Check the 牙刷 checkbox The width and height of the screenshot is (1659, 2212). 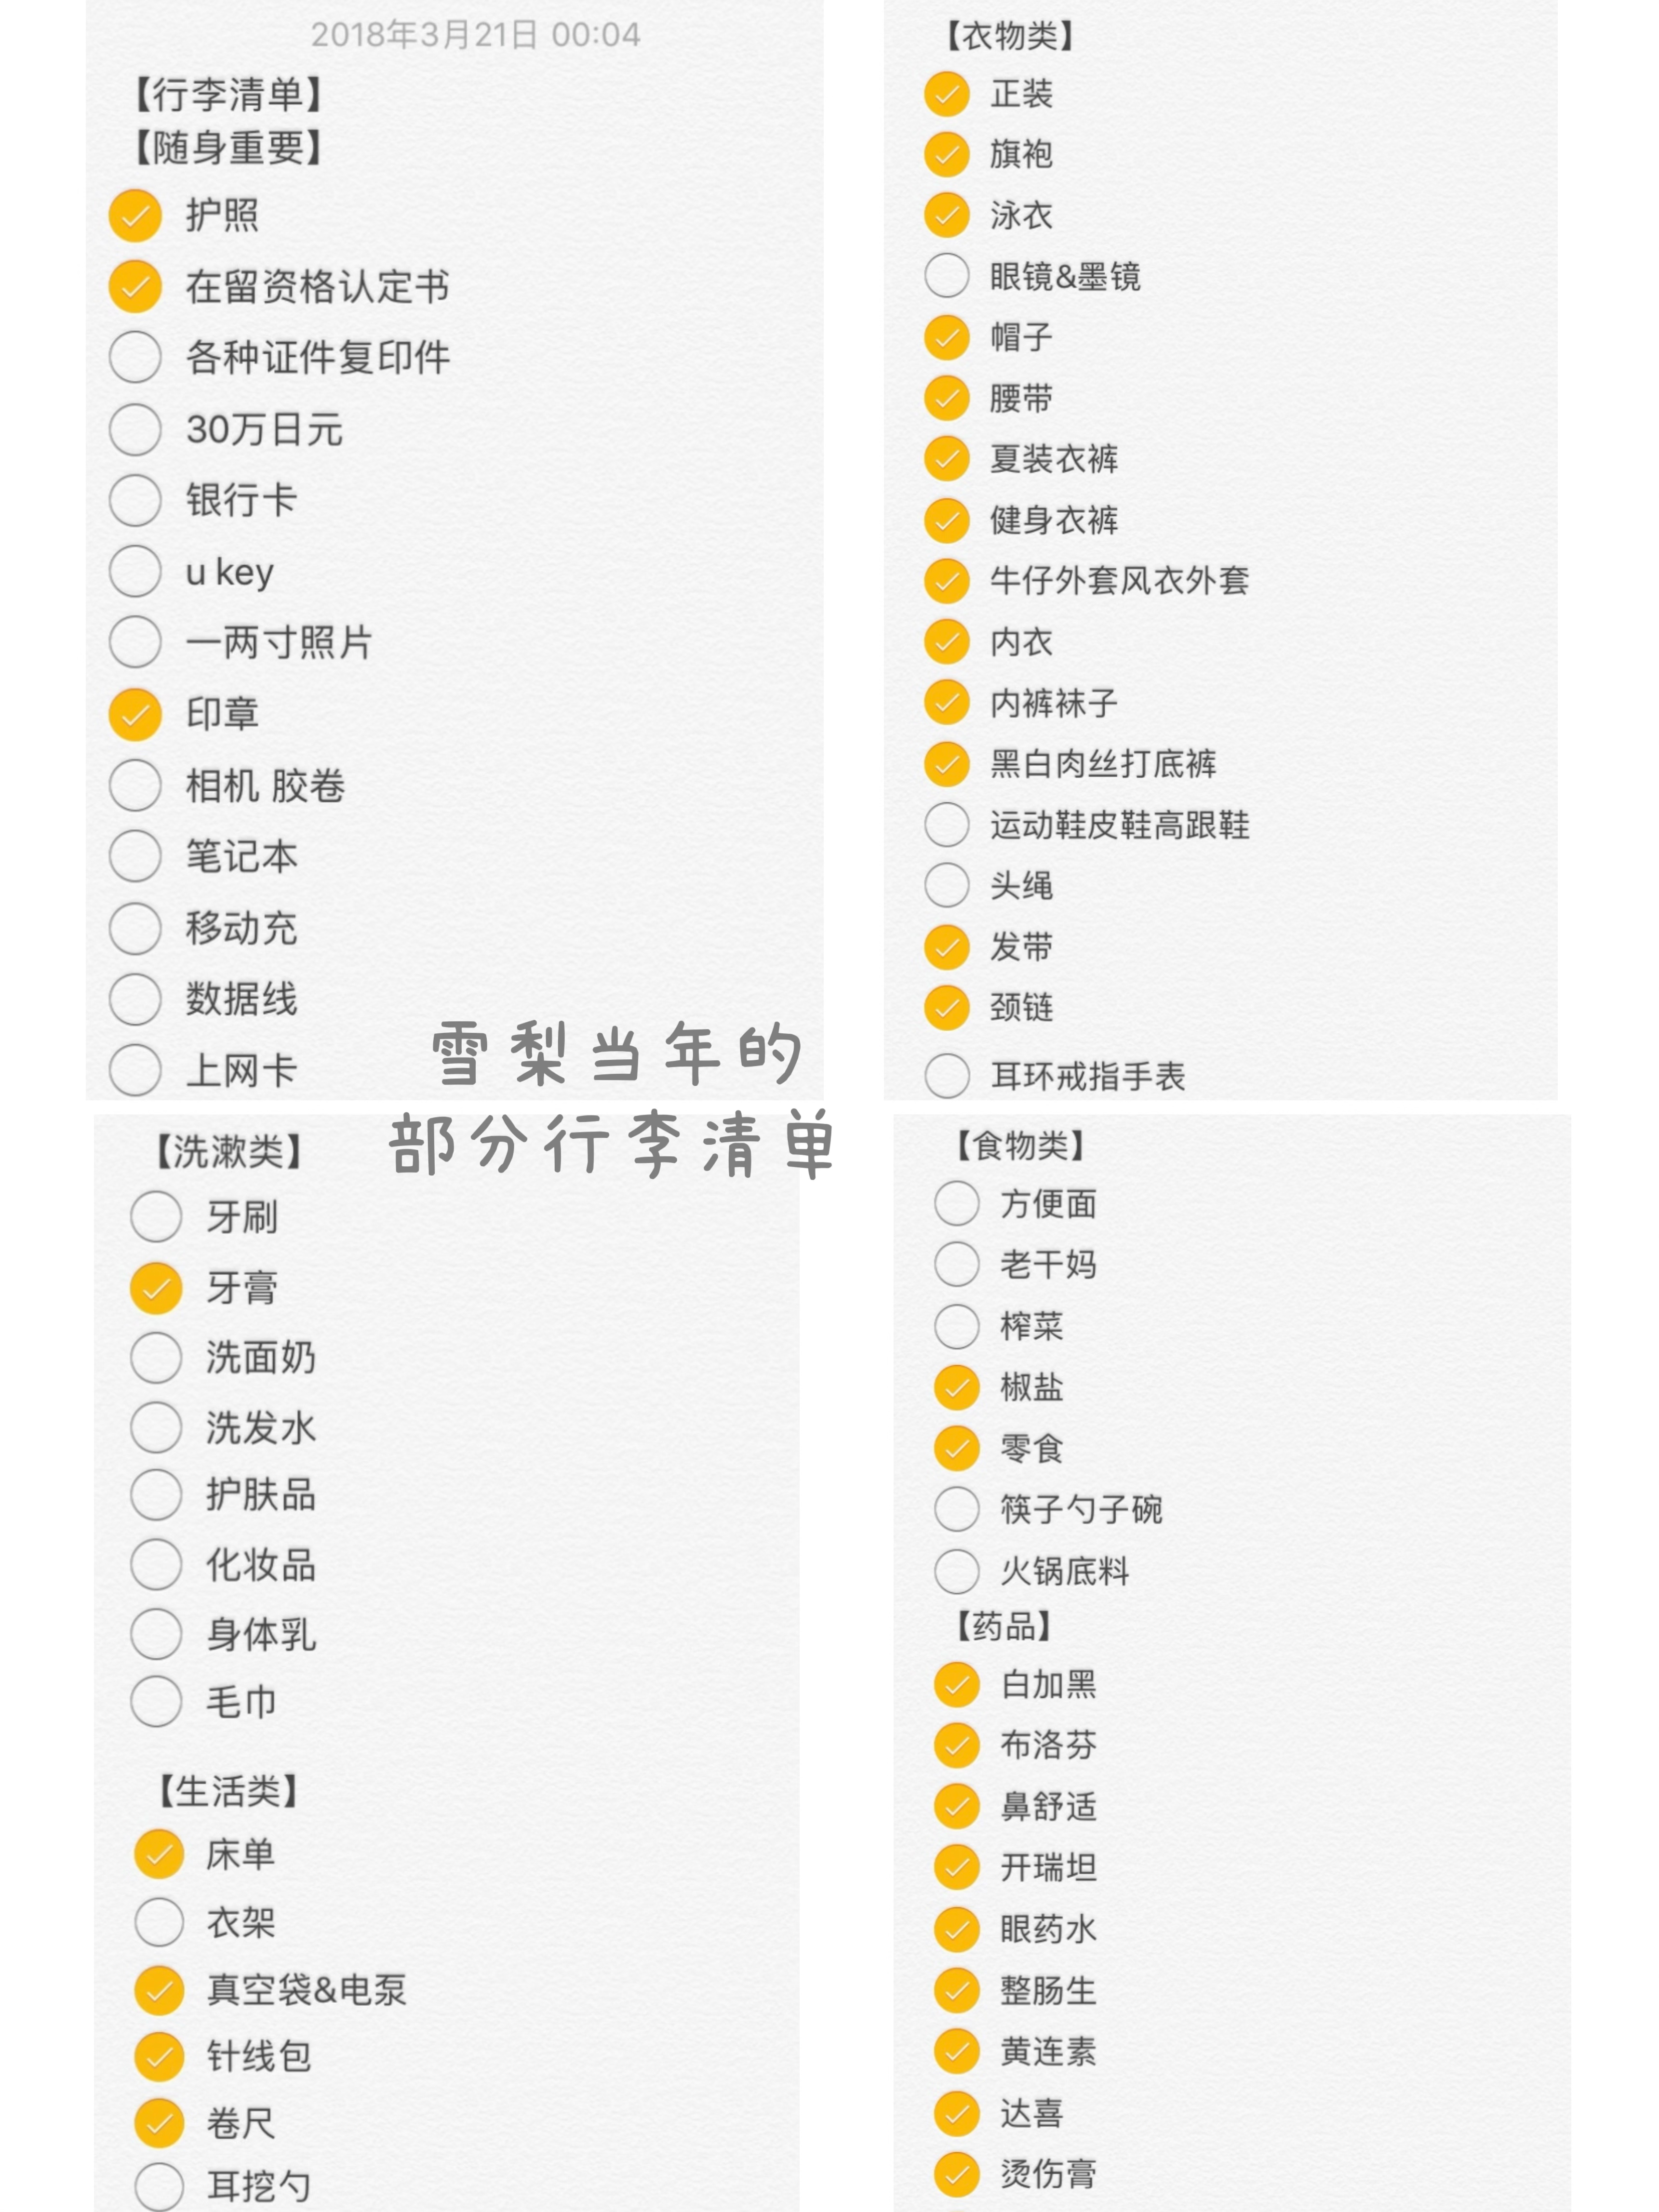[x=156, y=1217]
